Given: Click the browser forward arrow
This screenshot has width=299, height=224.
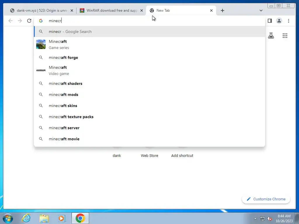Looking at the screenshot, I should click(x=20, y=21).
